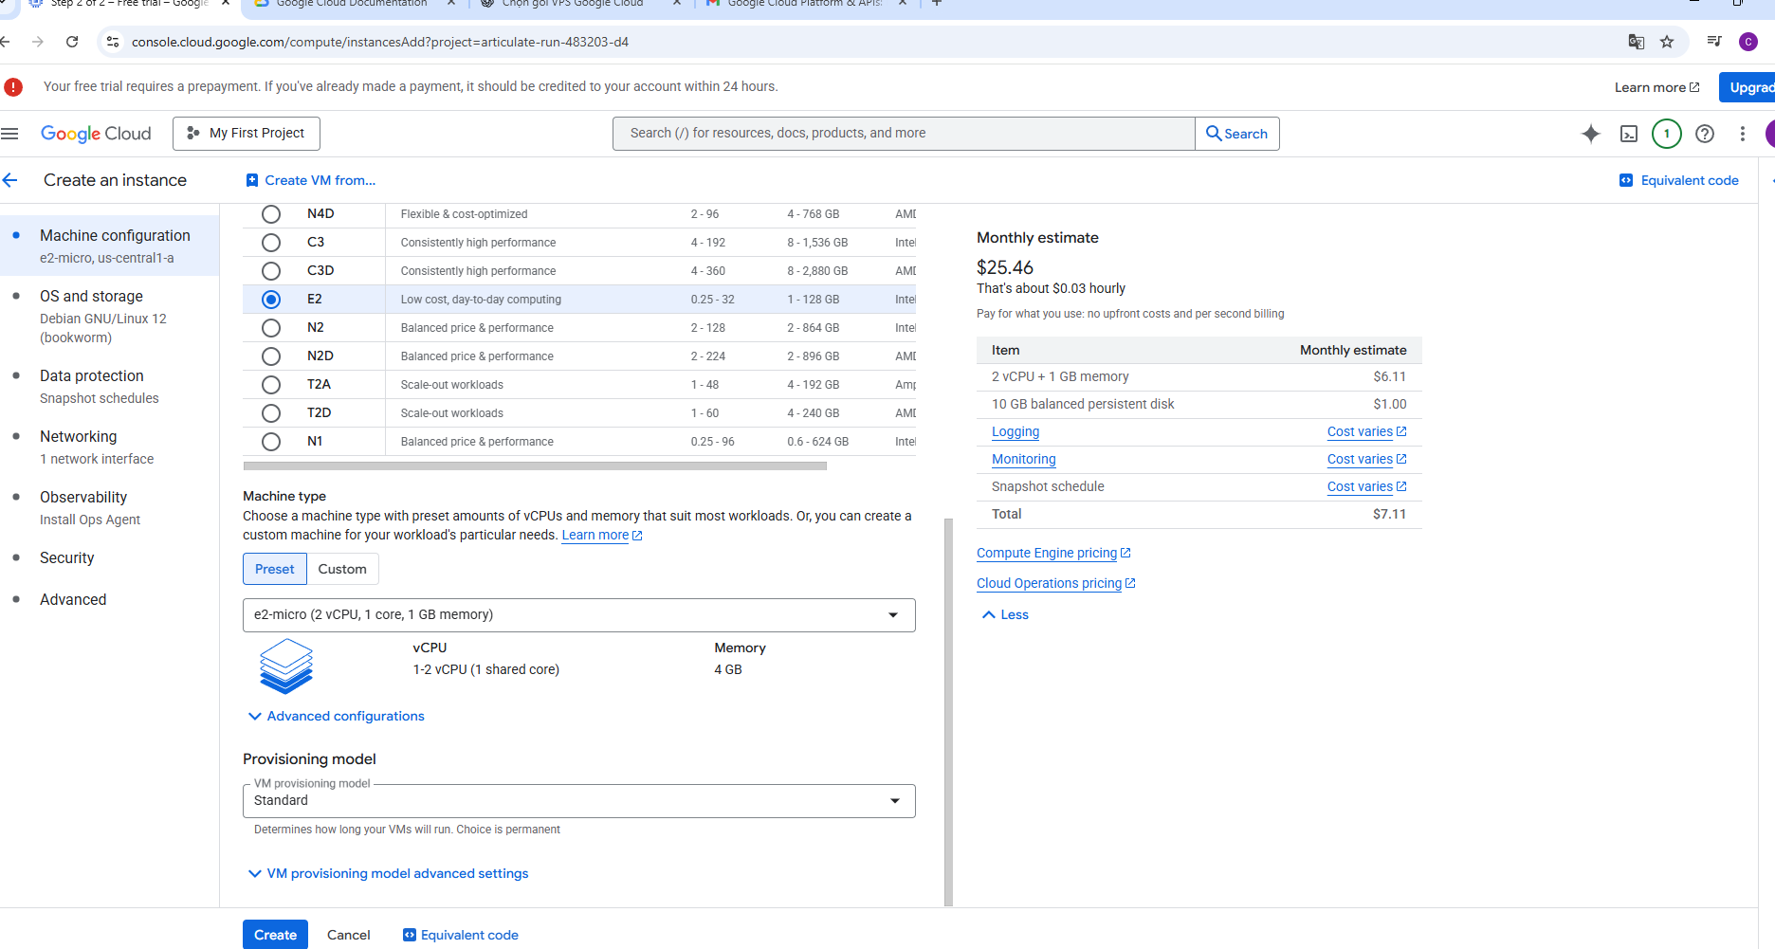Switch to the Custom machine type tab
1775x949 pixels.
click(x=342, y=569)
